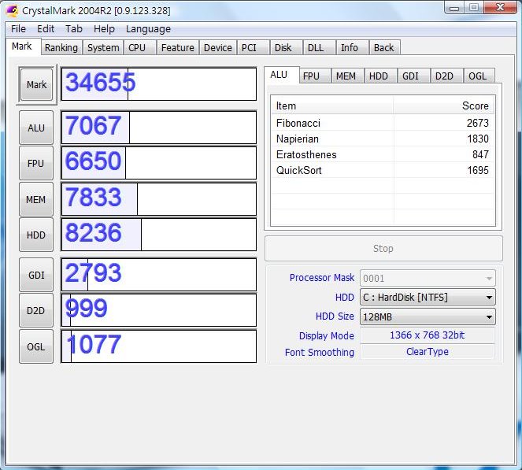Click the Napierian score 1830
This screenshot has height=470, width=522.
tap(478, 139)
